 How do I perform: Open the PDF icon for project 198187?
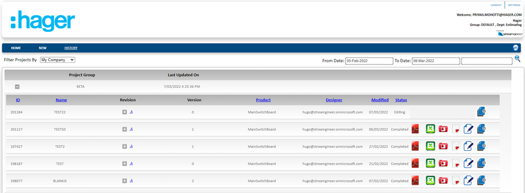(415, 163)
